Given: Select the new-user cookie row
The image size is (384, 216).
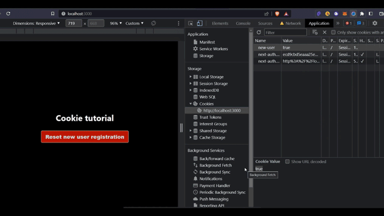Looking at the screenshot, I should click(x=266, y=48).
